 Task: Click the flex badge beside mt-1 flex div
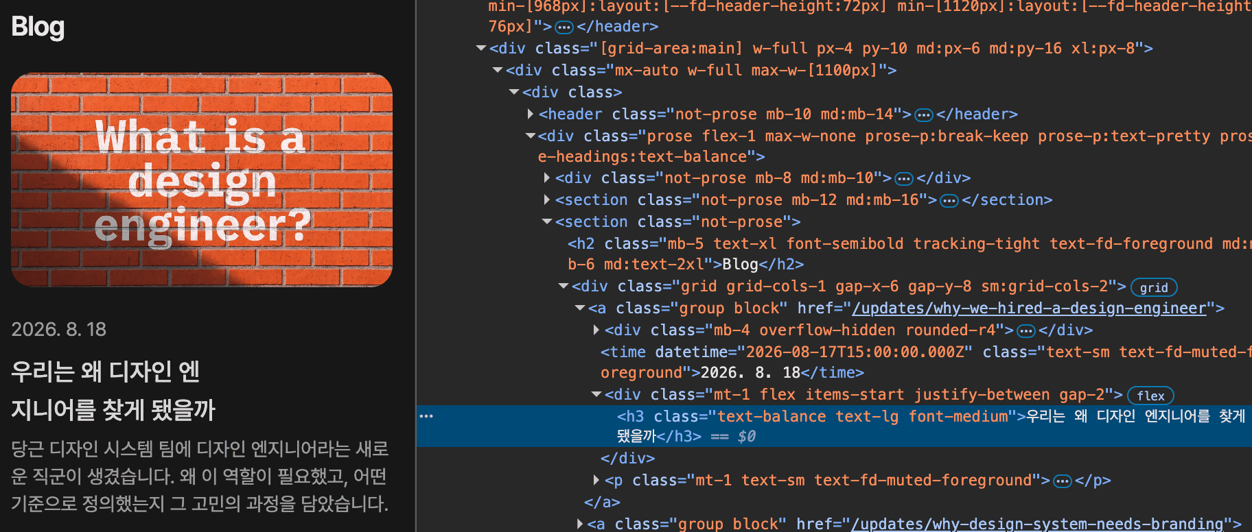click(x=1150, y=396)
